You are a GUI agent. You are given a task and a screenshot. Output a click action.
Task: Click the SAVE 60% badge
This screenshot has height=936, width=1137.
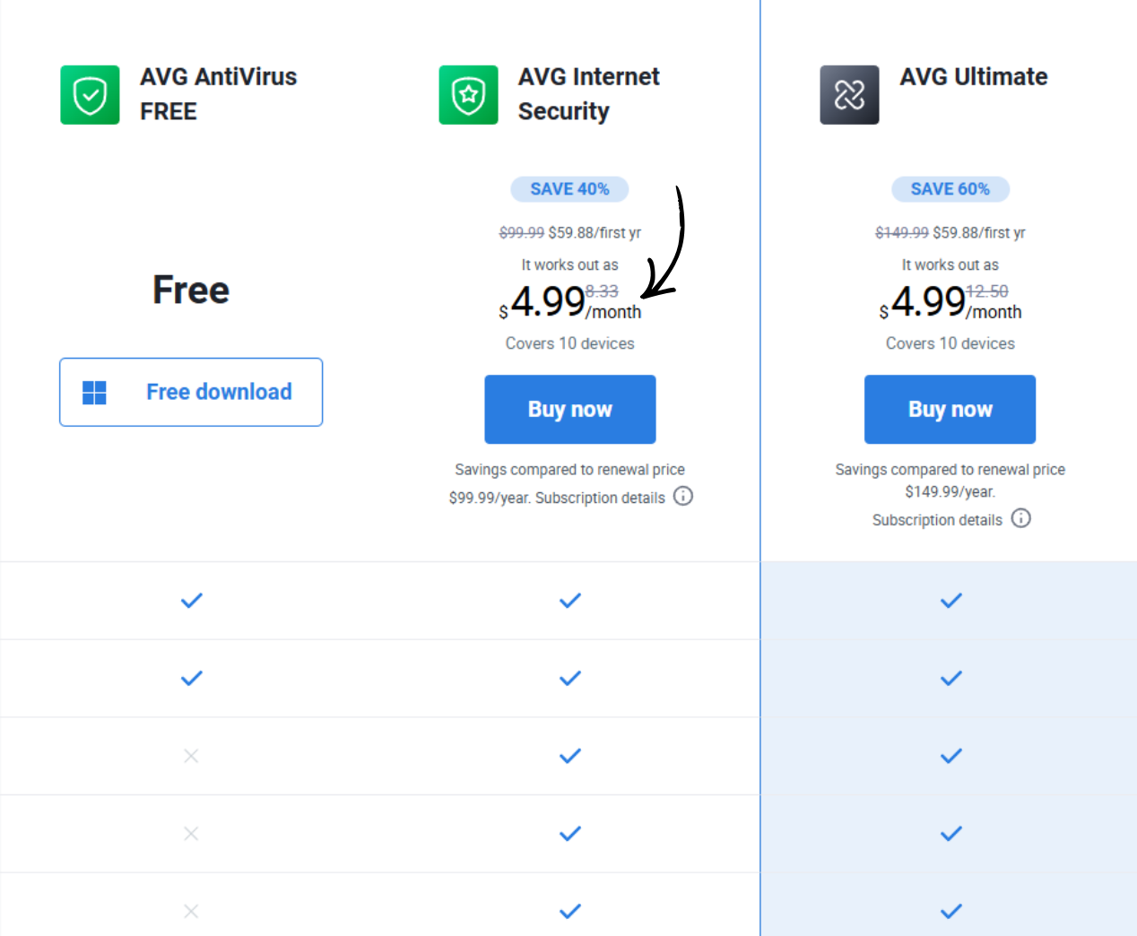pos(950,189)
